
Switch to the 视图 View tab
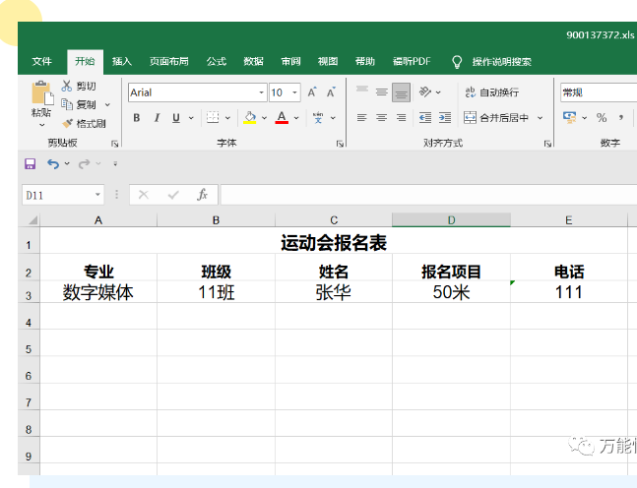328,62
